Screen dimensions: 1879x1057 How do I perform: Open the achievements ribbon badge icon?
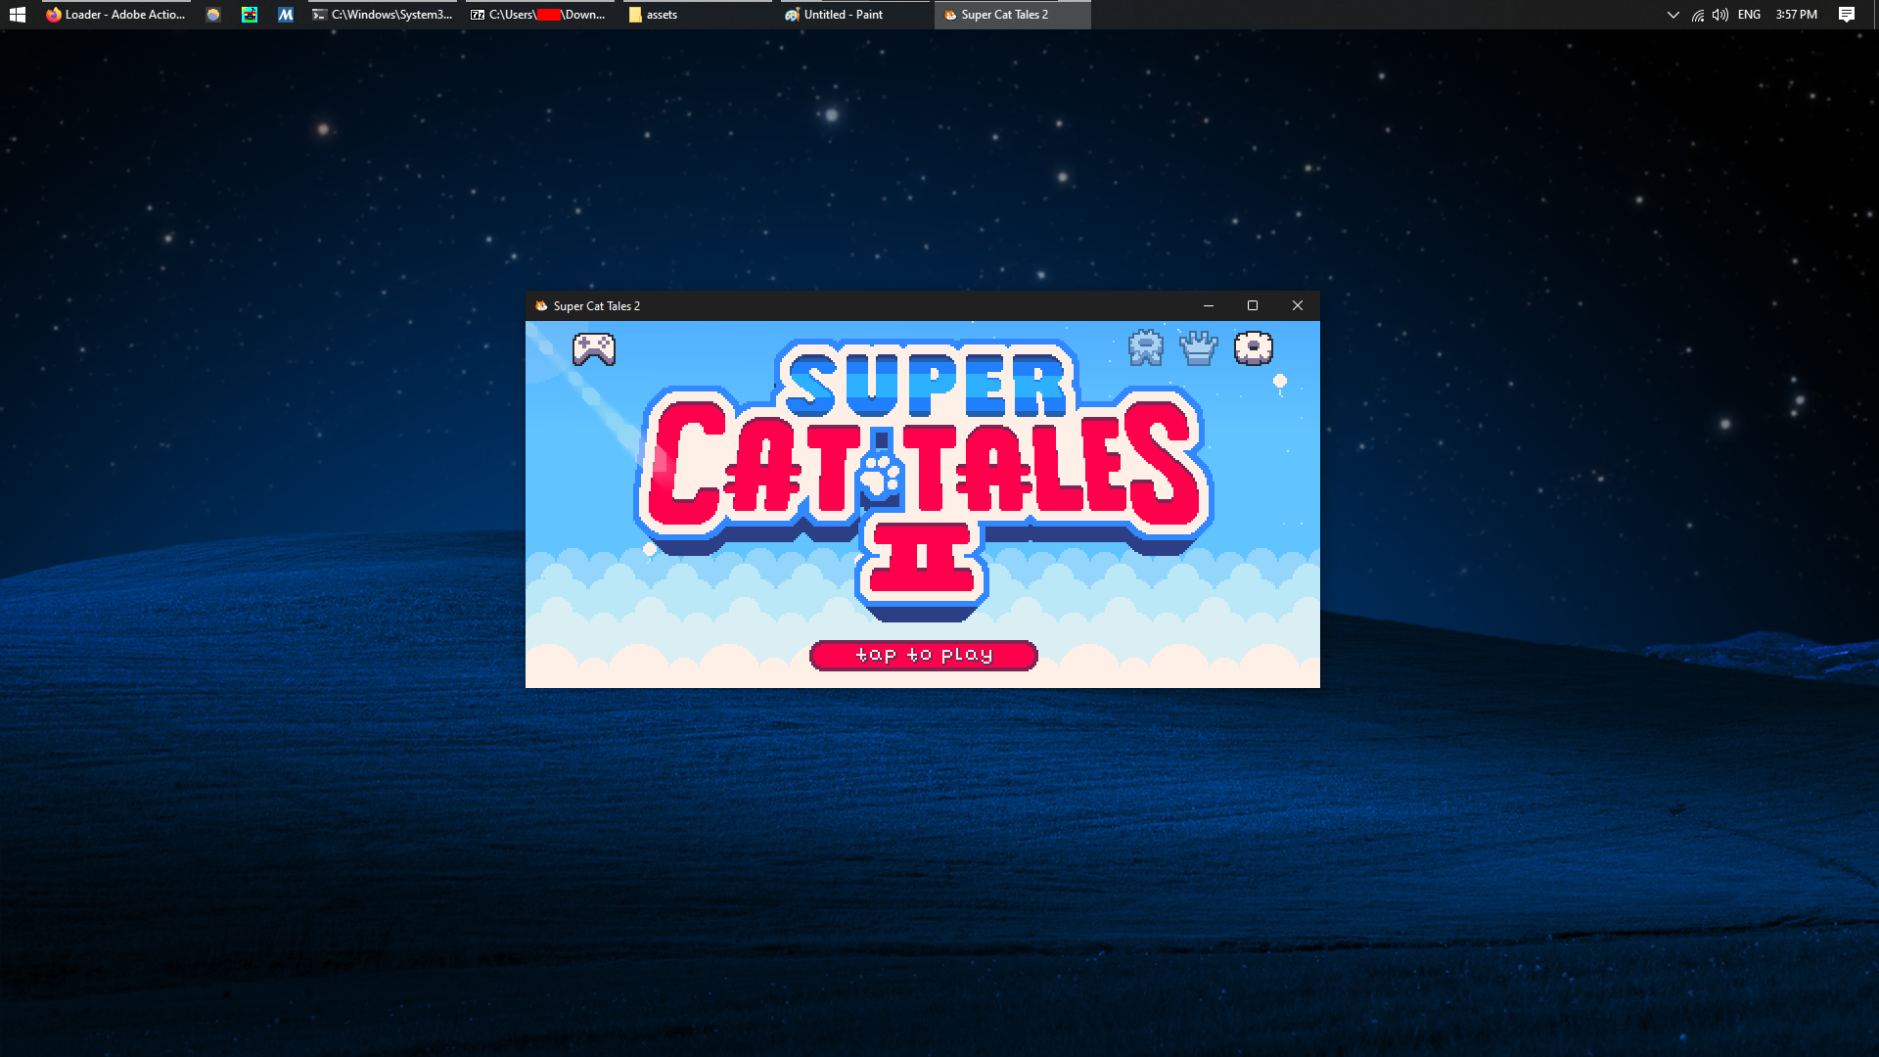tap(1145, 348)
